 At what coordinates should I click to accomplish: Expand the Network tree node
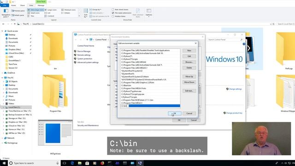(2, 138)
